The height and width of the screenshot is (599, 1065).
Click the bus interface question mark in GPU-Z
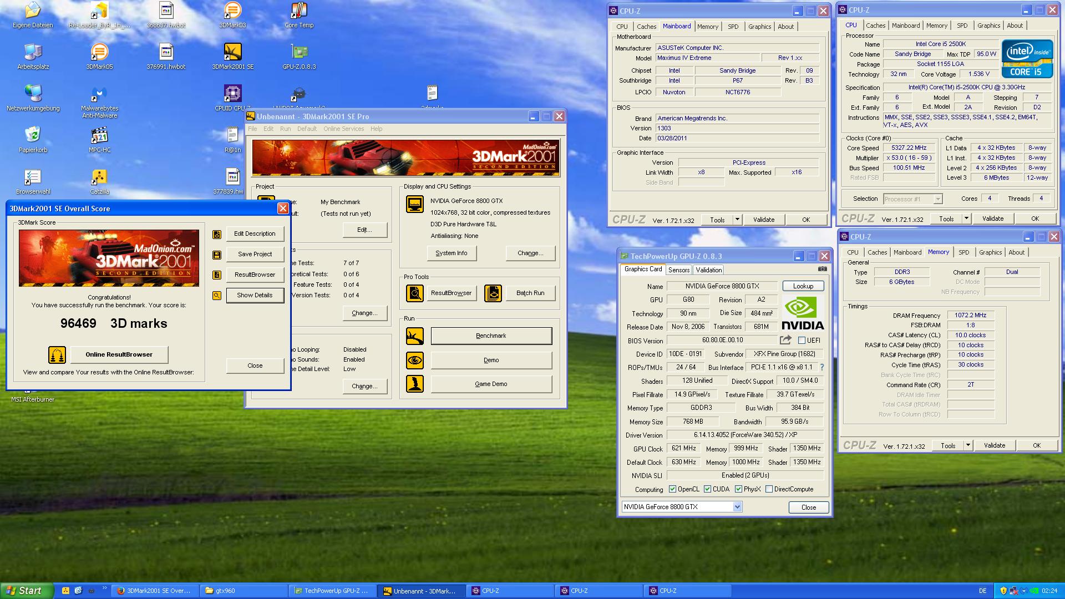coord(821,367)
